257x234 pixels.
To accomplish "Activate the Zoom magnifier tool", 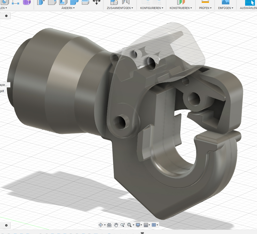I will [x=123, y=225].
